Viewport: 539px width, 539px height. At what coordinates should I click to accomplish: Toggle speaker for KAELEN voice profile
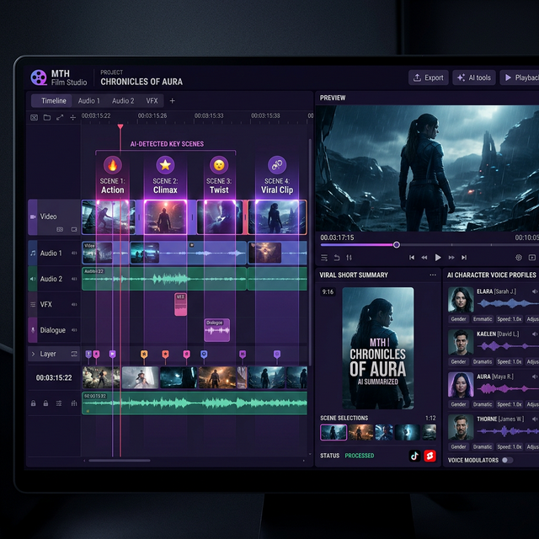pos(535,334)
